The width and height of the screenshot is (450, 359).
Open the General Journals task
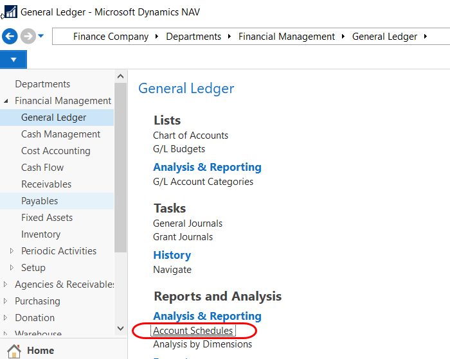(188, 223)
